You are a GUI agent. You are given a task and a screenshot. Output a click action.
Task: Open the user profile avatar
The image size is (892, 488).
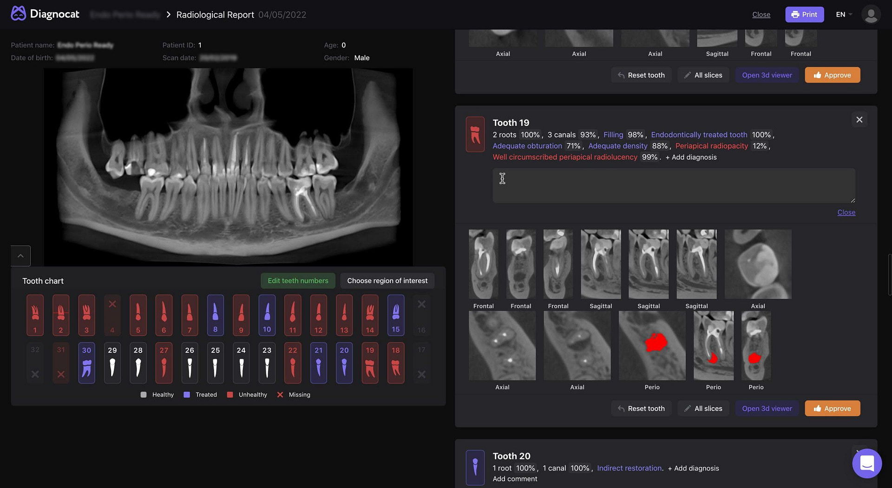[x=872, y=14]
